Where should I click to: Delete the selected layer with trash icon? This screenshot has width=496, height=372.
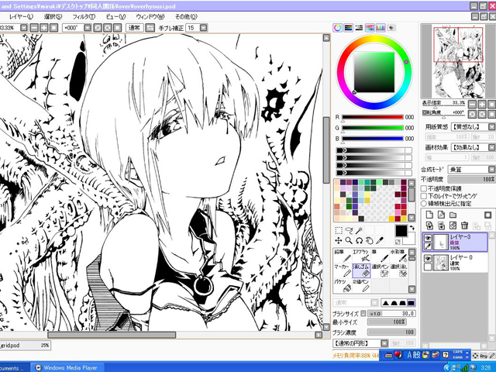pyautogui.click(x=464, y=226)
